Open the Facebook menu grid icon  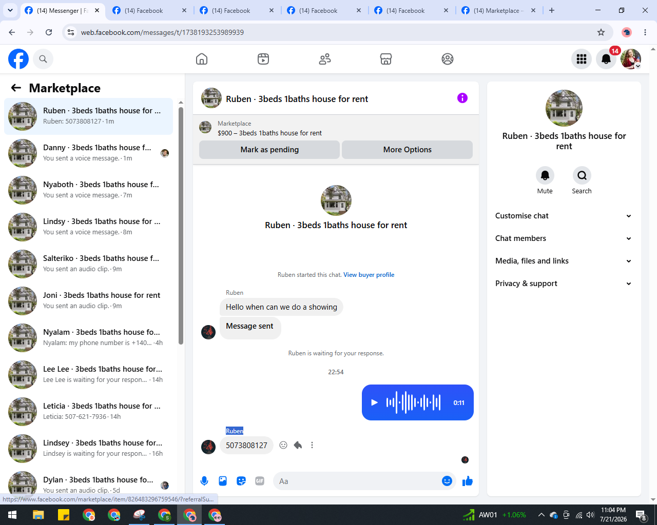click(x=582, y=59)
